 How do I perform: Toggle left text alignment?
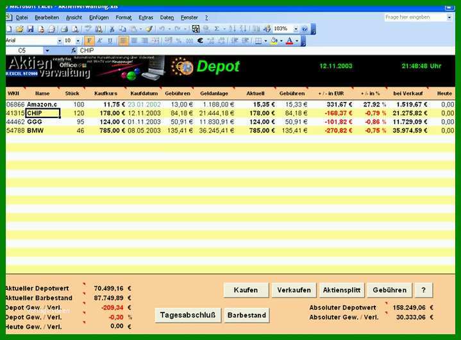pos(123,40)
